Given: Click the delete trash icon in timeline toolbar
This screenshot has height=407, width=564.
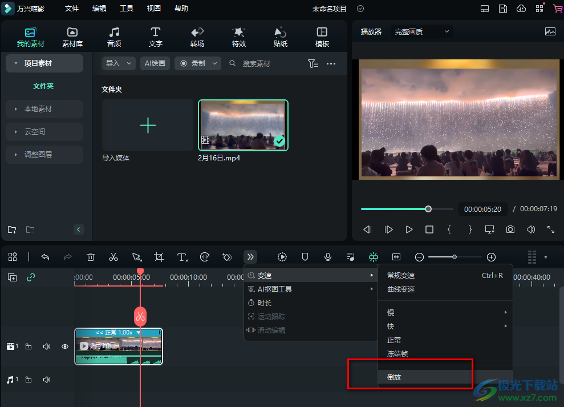Looking at the screenshot, I should click(x=91, y=257).
